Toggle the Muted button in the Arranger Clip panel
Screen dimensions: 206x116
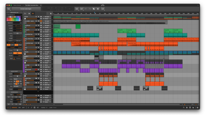click(x=17, y=50)
